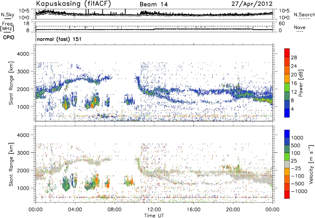Click the -1000 value on velocity scale

[299, 191]
